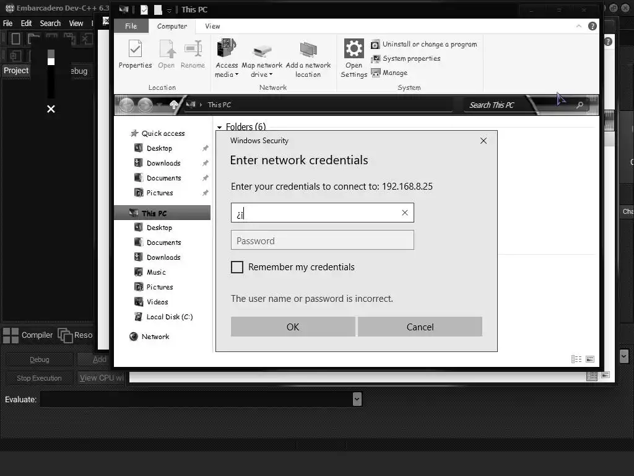Click the X below the slider
The height and width of the screenshot is (476, 634).
tap(51, 109)
